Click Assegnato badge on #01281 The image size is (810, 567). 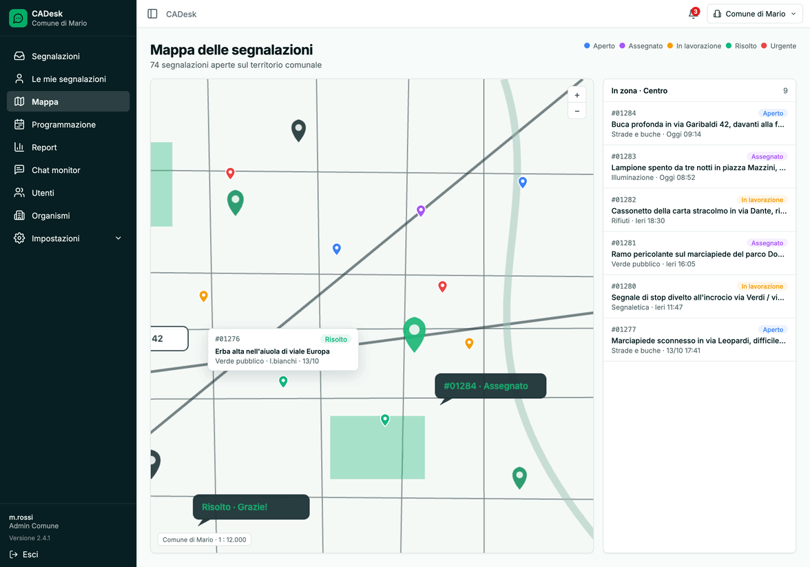coord(767,243)
